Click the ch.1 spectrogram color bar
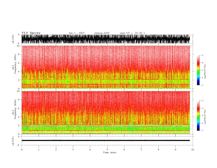The width and height of the screenshot is (217, 168). [198, 70]
